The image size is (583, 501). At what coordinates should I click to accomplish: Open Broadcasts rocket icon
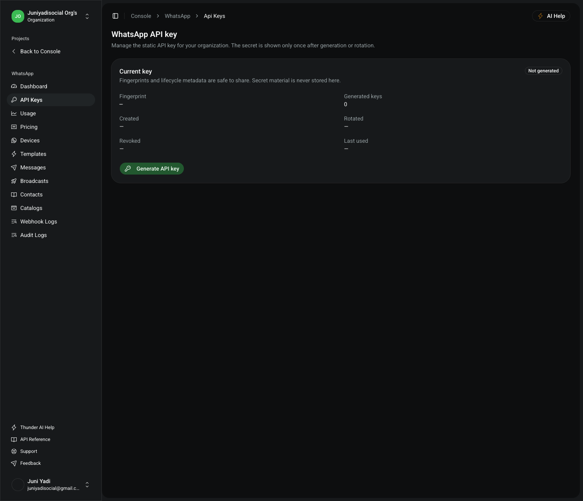point(14,181)
